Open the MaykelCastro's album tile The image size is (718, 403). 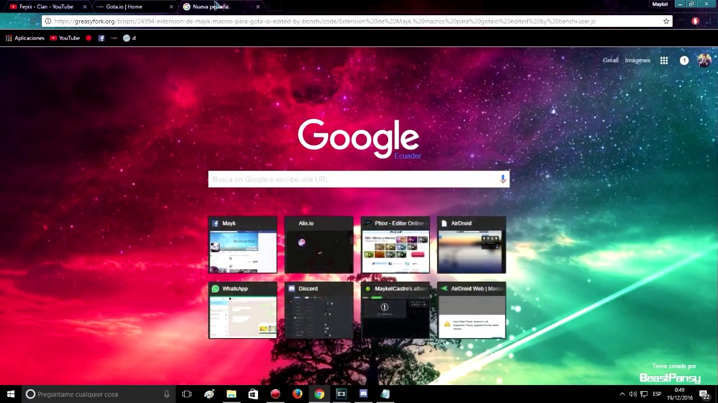point(395,310)
